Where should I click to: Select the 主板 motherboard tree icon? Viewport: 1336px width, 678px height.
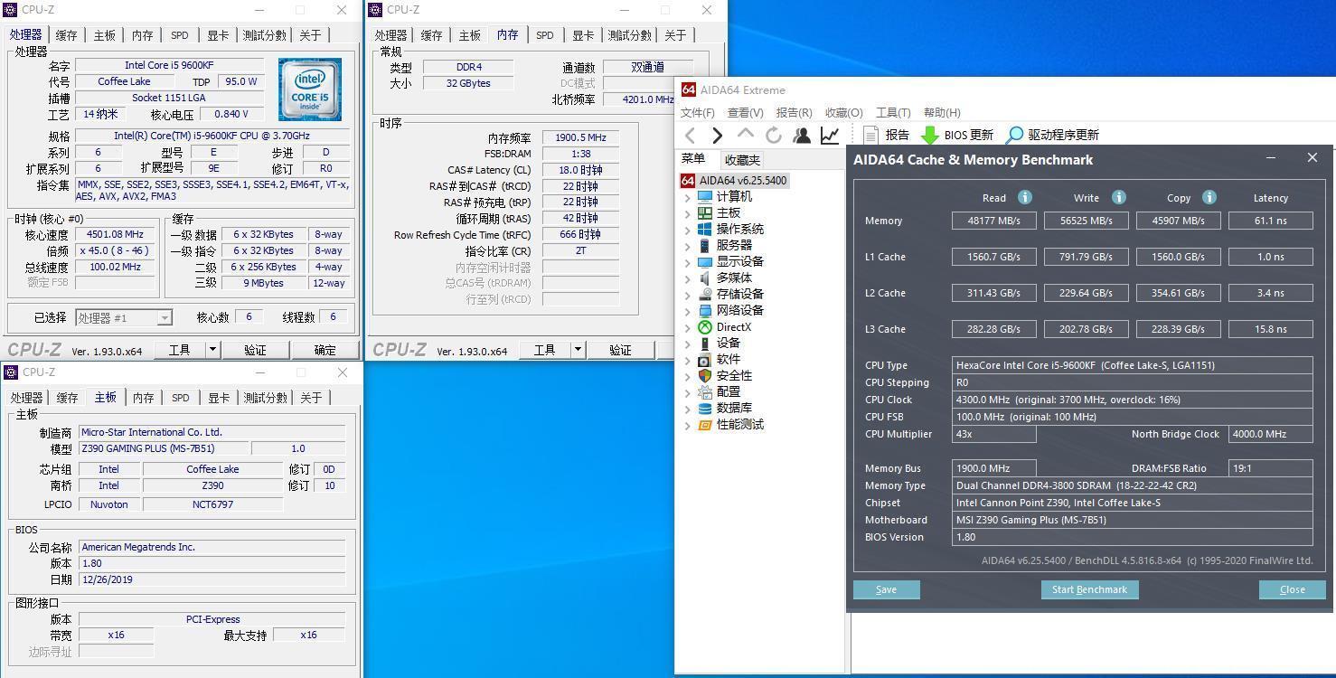coord(705,212)
